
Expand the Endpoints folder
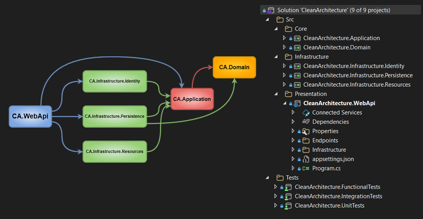(293, 141)
